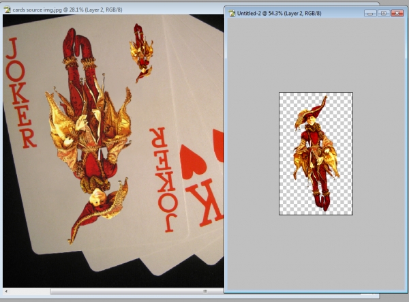Image resolution: width=409 pixels, height=302 pixels.
Task: Click the horizontal scrollbar thumb in cards window
Action: (137, 291)
